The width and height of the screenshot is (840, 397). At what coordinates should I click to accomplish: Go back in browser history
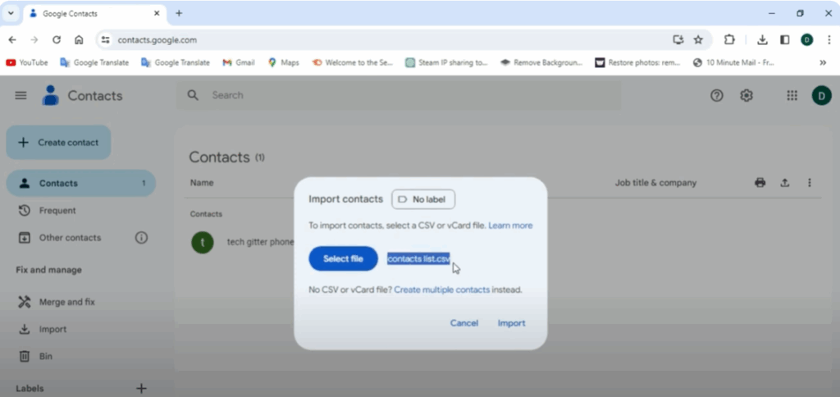tap(12, 39)
